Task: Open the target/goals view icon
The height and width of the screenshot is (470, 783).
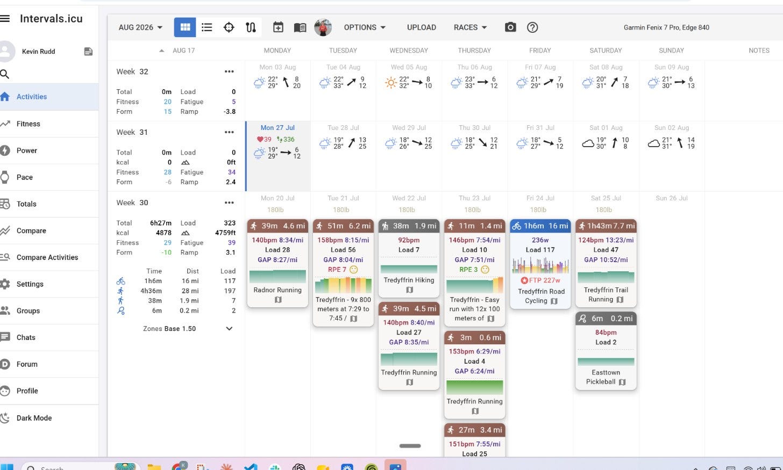Action: pos(229,27)
